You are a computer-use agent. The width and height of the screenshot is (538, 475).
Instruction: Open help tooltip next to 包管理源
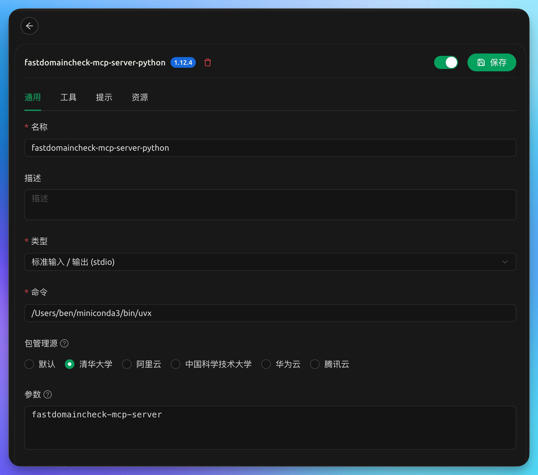point(64,343)
